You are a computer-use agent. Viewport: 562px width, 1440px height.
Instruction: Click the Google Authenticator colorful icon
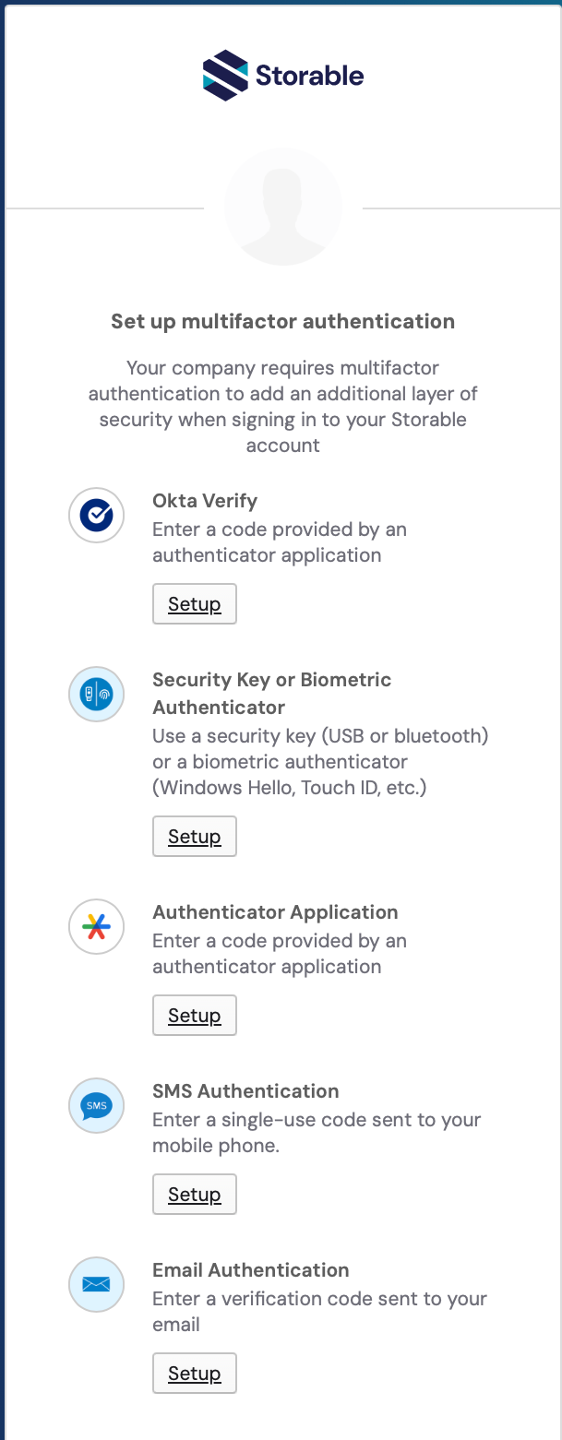97,927
